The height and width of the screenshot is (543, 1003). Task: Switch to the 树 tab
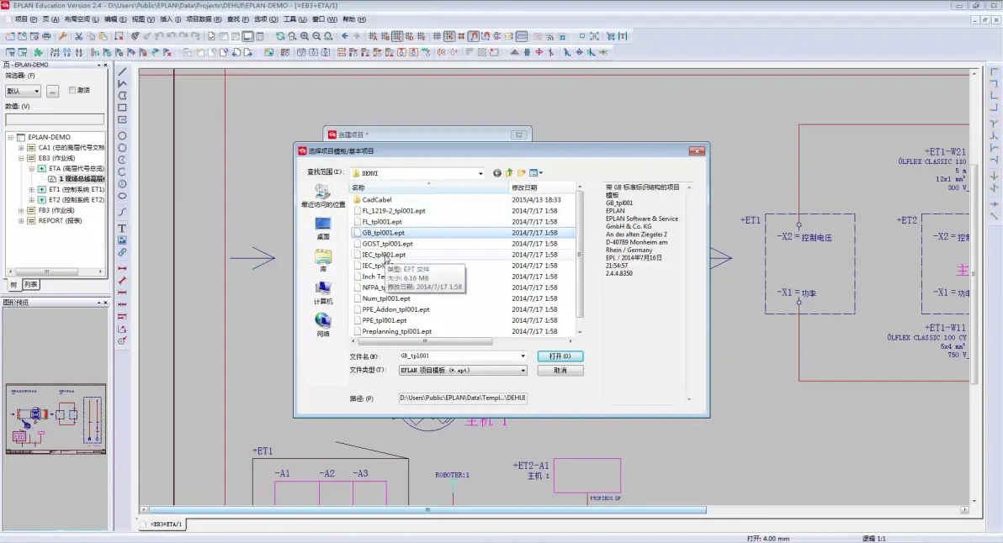click(x=13, y=284)
